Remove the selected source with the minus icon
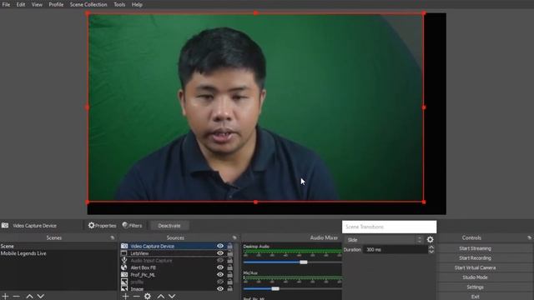This screenshot has height=300, width=534. (137, 297)
